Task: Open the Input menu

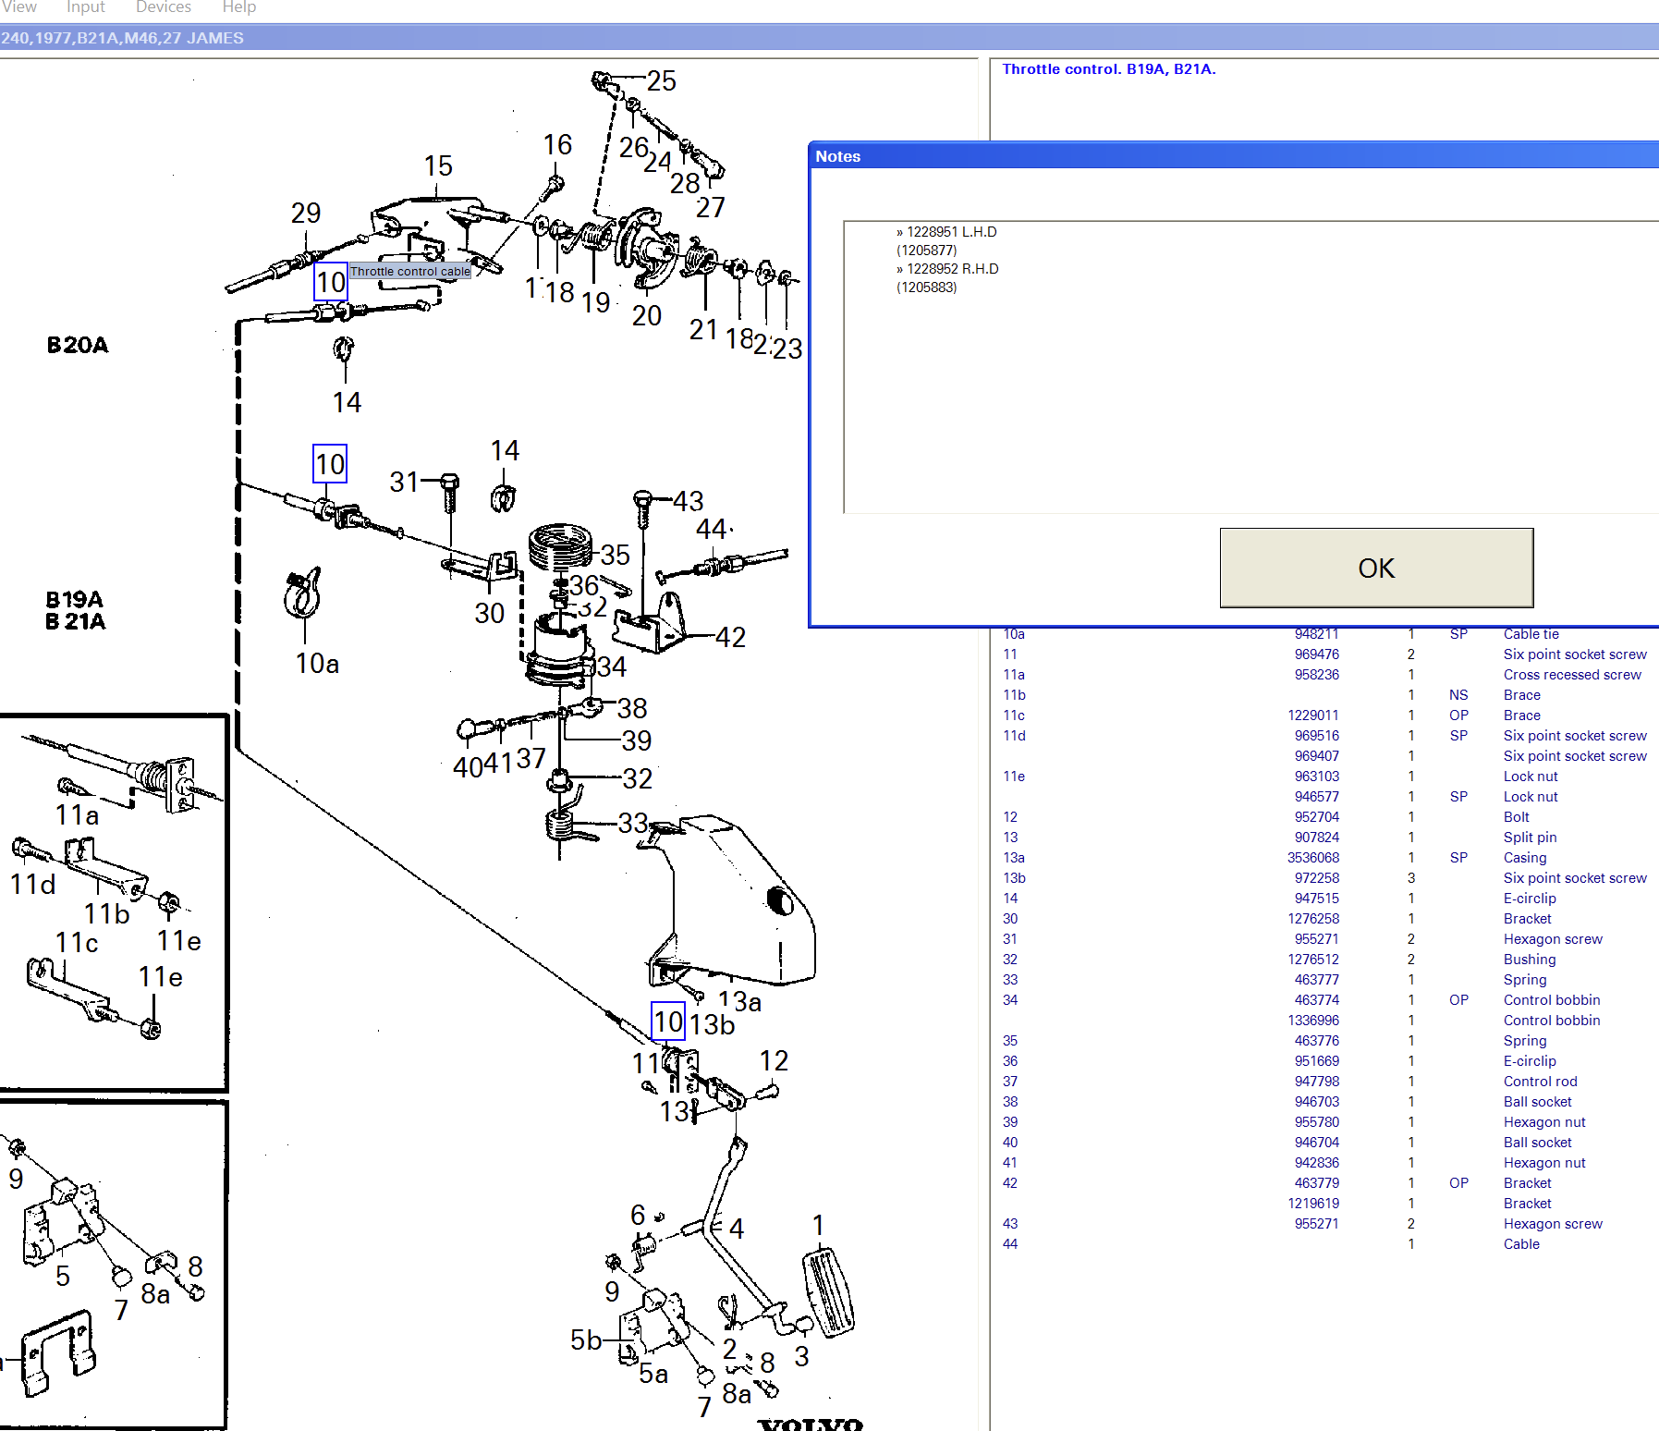Action: [86, 7]
